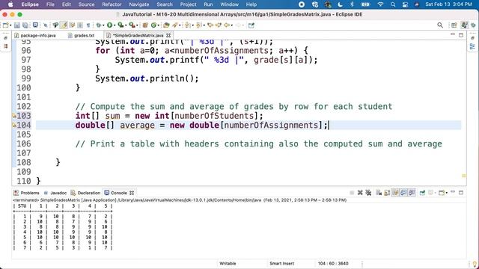Expand the New Java Class dropdown arrow
Image resolution: width=479 pixels, height=269 pixels.
[x=159, y=25]
